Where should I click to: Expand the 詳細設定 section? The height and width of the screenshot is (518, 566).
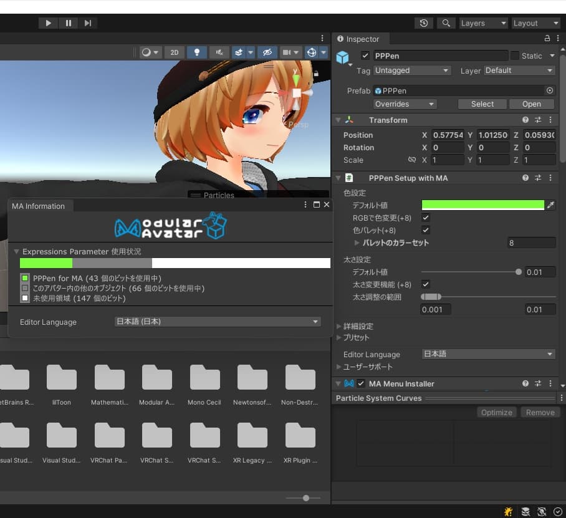[x=358, y=326]
